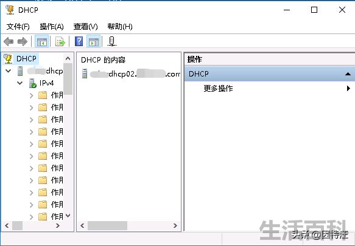The height and width of the screenshot is (246, 355).
Task: Click the DHCP header in actions pane
Action: (x=270, y=74)
